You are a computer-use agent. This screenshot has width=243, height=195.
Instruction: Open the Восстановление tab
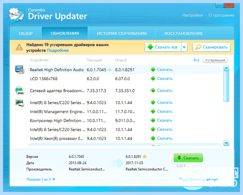click(x=183, y=33)
